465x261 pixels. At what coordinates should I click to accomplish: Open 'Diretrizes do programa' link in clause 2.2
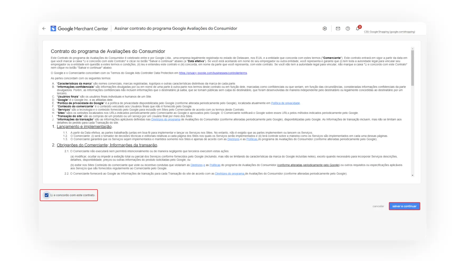(x=229, y=174)
